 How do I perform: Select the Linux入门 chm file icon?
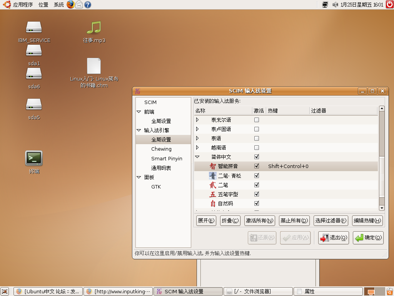(94, 66)
